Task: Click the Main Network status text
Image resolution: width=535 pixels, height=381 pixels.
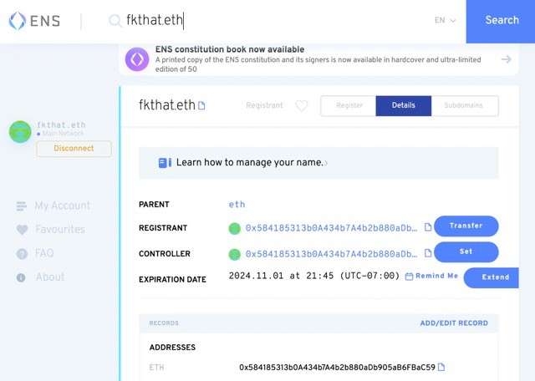Action: pos(64,134)
